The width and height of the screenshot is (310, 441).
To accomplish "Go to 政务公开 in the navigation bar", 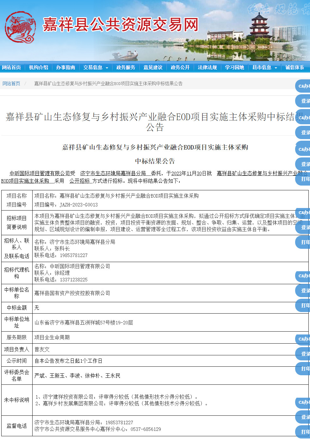I will (180, 67).
